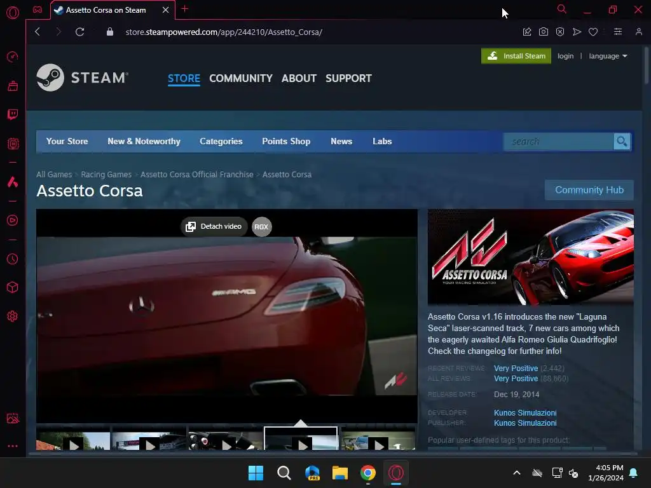Open the Player icon in sidebar
The width and height of the screenshot is (651, 488).
13,220
